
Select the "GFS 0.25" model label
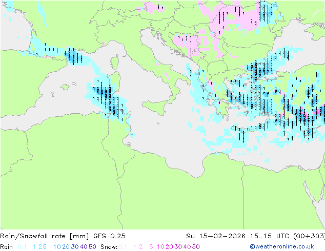[109, 236]
